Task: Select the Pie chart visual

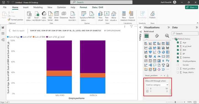Action: 159,52
